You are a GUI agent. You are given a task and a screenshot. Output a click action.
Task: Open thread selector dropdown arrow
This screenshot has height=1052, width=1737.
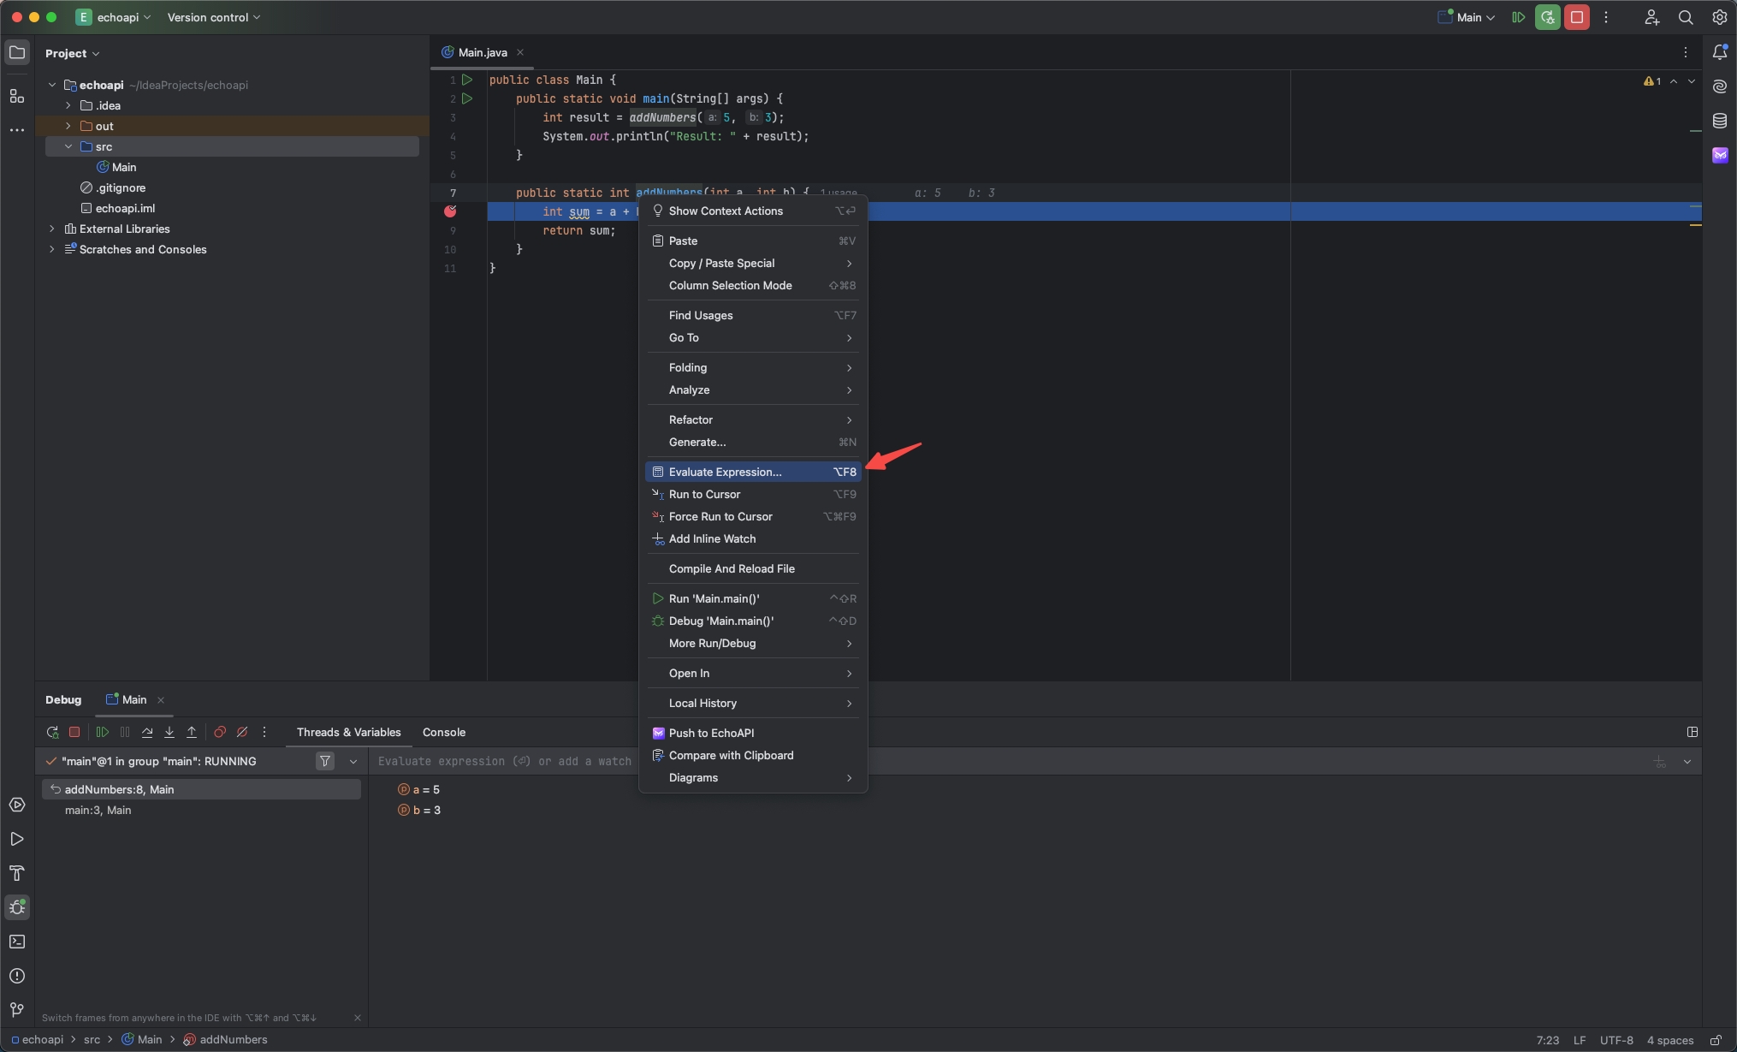tap(353, 761)
